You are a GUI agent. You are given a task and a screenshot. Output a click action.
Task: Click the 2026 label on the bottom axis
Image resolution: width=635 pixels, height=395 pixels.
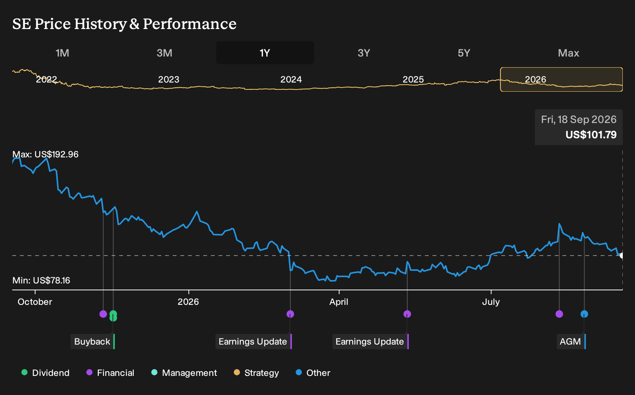coord(188,302)
